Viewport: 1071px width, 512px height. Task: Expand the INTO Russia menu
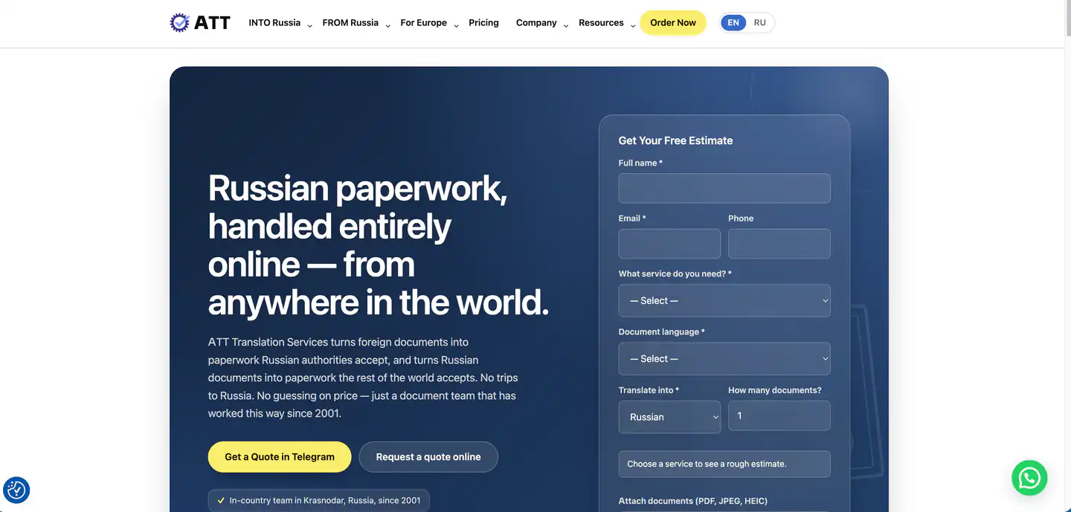coord(280,23)
